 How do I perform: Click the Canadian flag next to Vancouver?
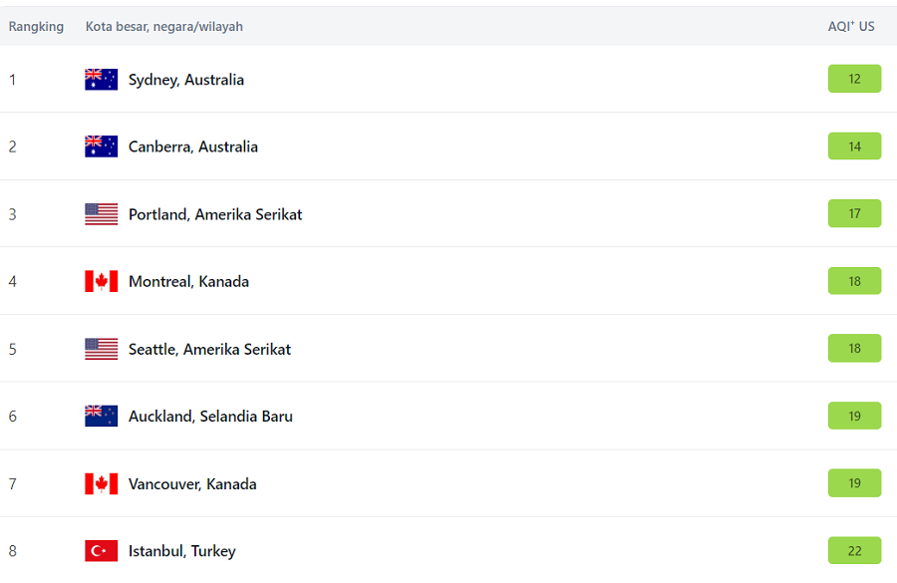point(102,483)
